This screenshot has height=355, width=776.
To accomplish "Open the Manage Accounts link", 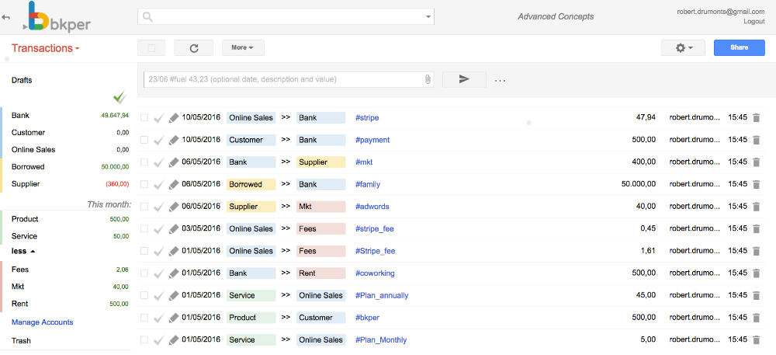I will tap(42, 322).
